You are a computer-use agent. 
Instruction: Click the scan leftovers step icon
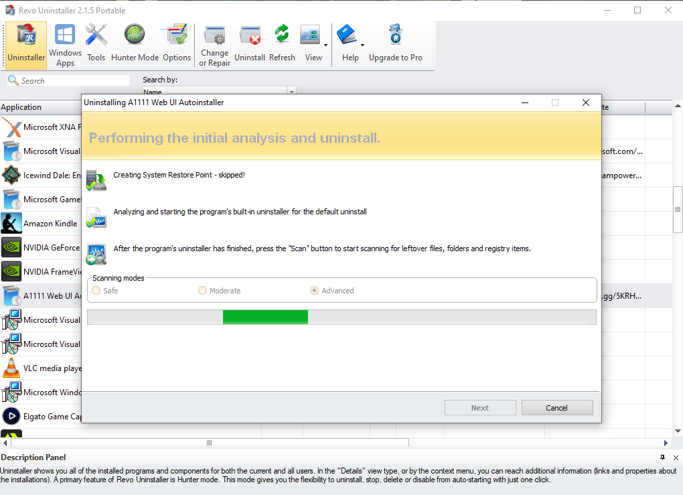click(96, 255)
